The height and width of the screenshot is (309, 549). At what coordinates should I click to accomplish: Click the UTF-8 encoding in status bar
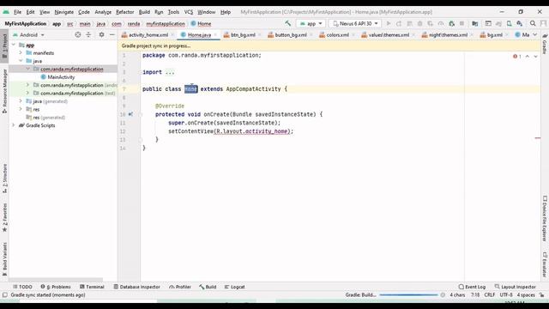pyautogui.click(x=506, y=295)
